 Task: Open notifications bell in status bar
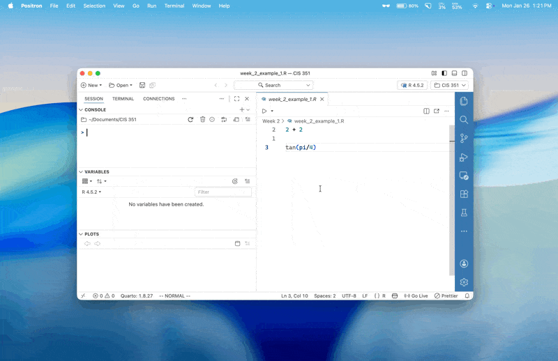tap(467, 296)
